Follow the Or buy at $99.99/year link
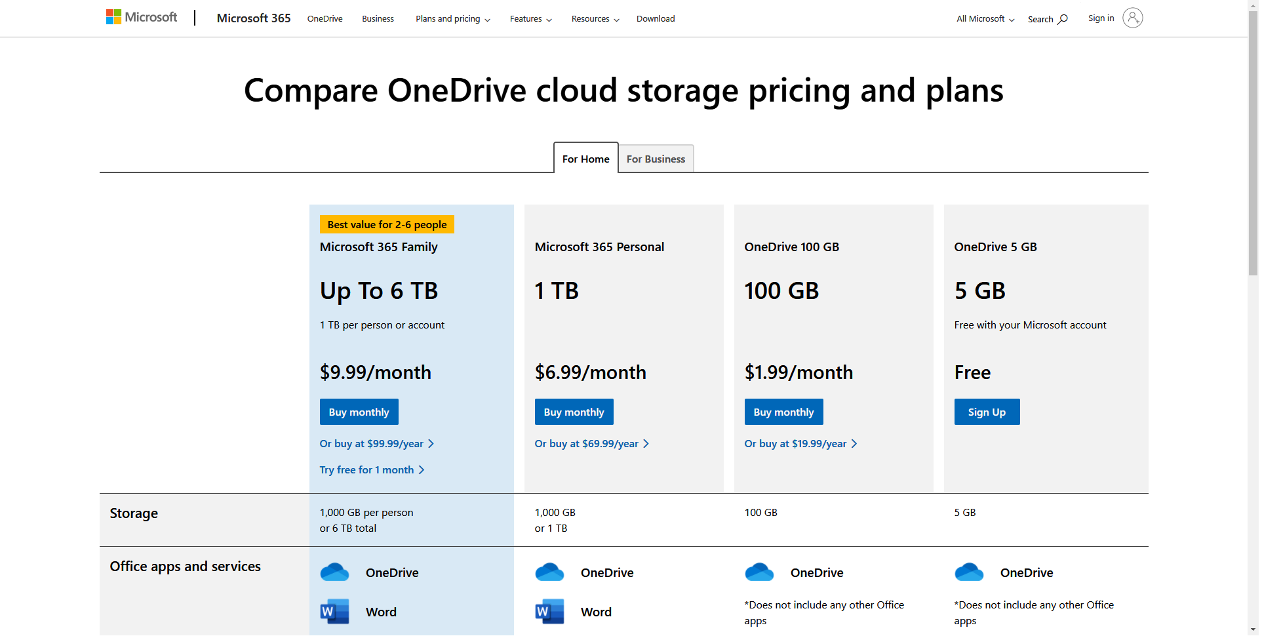Image resolution: width=1262 pixels, height=636 pixels. point(377,444)
